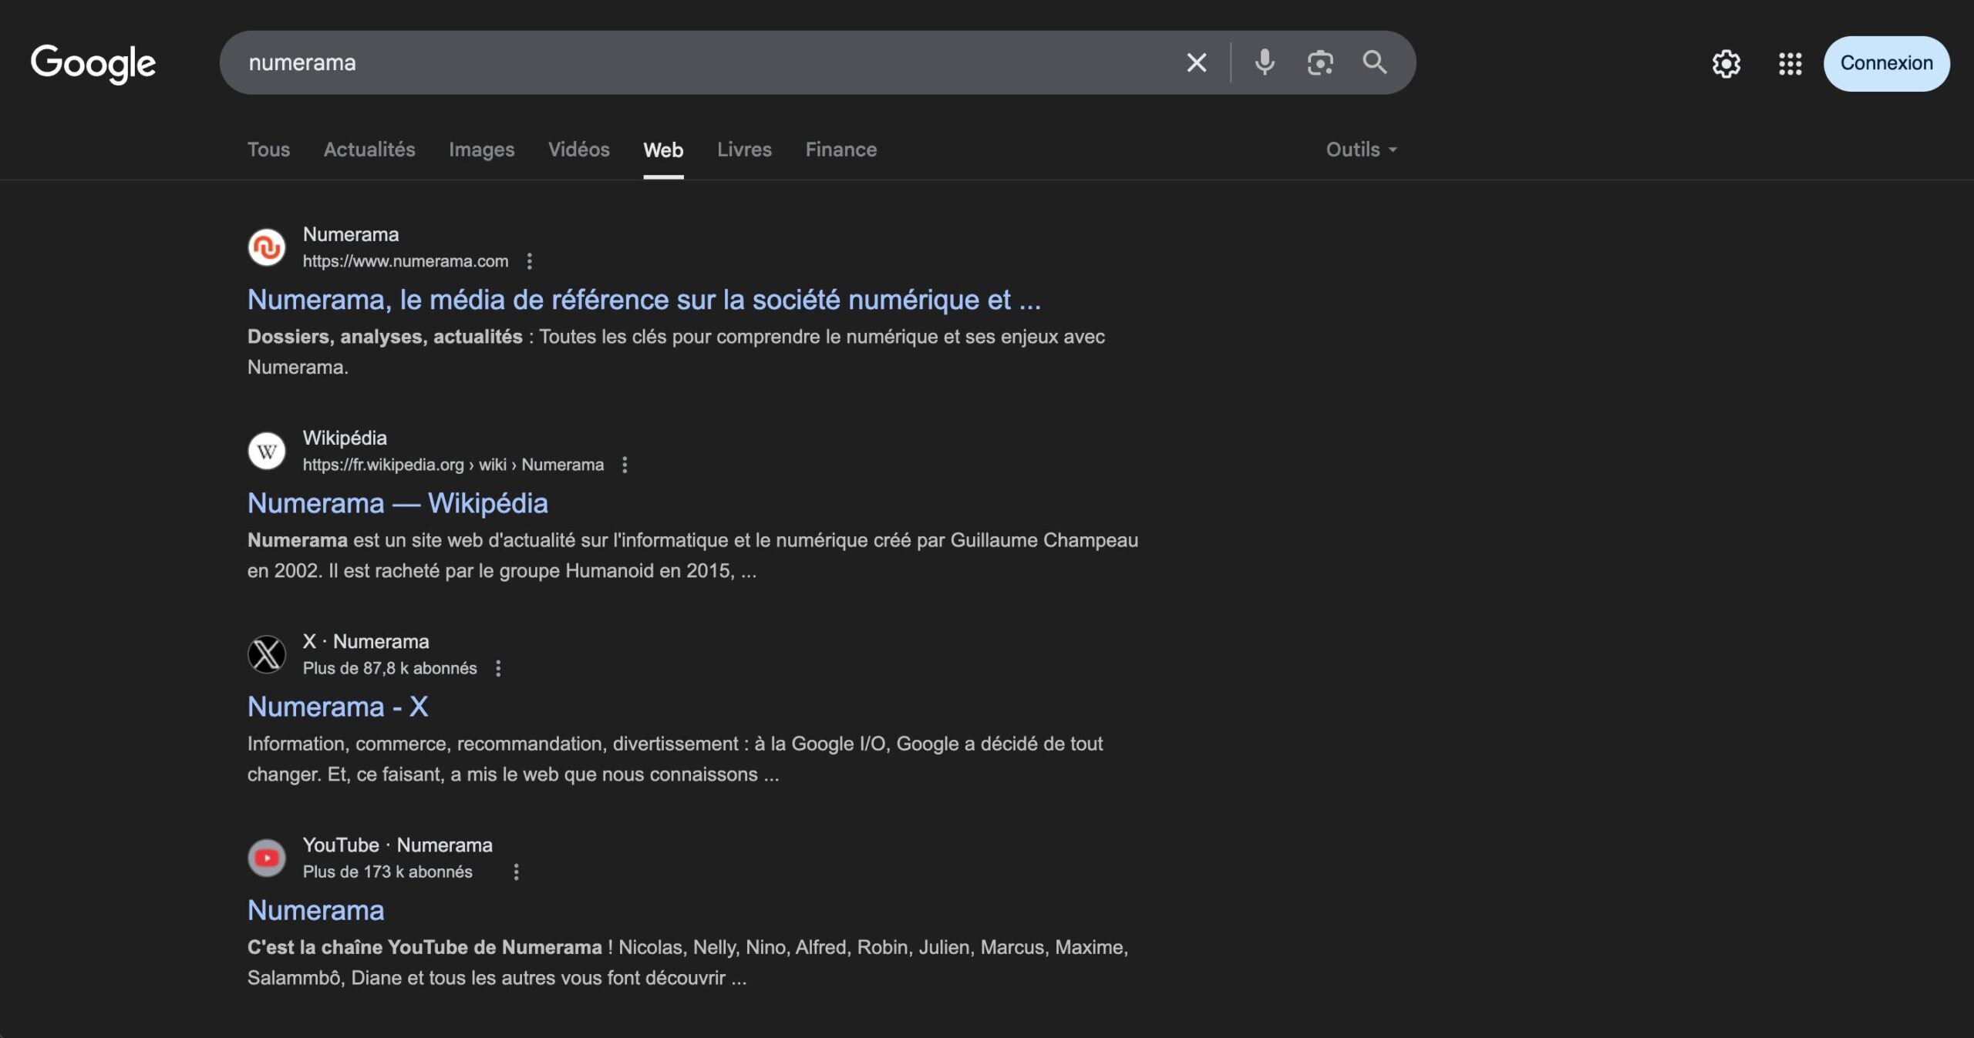Open Numerama - X result link
The image size is (1974, 1038).
click(338, 707)
